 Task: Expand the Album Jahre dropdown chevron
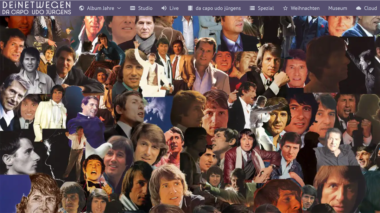pyautogui.click(x=119, y=8)
